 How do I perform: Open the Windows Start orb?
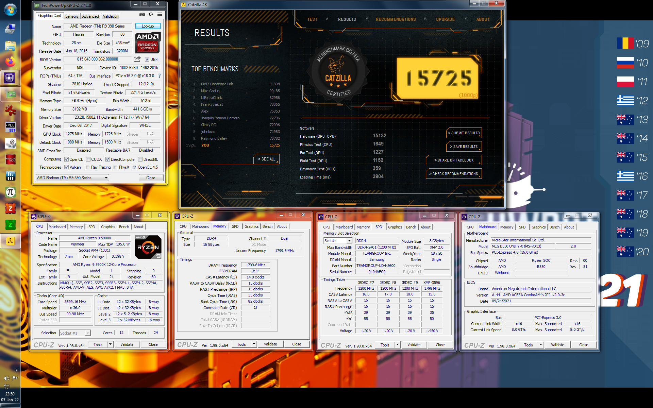[10, 10]
